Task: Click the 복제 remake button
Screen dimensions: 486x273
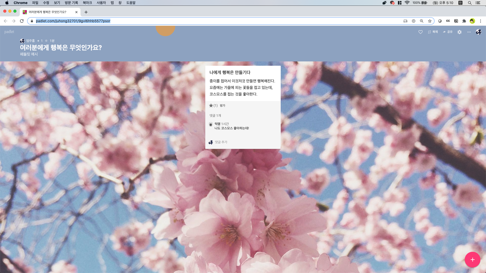Action: point(433,32)
